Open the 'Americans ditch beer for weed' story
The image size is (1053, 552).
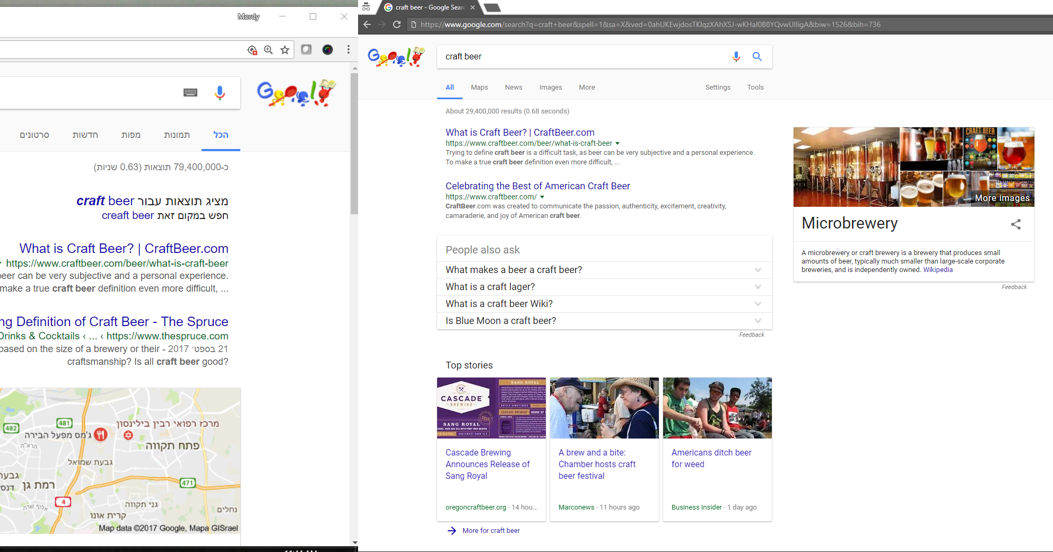pyautogui.click(x=711, y=459)
